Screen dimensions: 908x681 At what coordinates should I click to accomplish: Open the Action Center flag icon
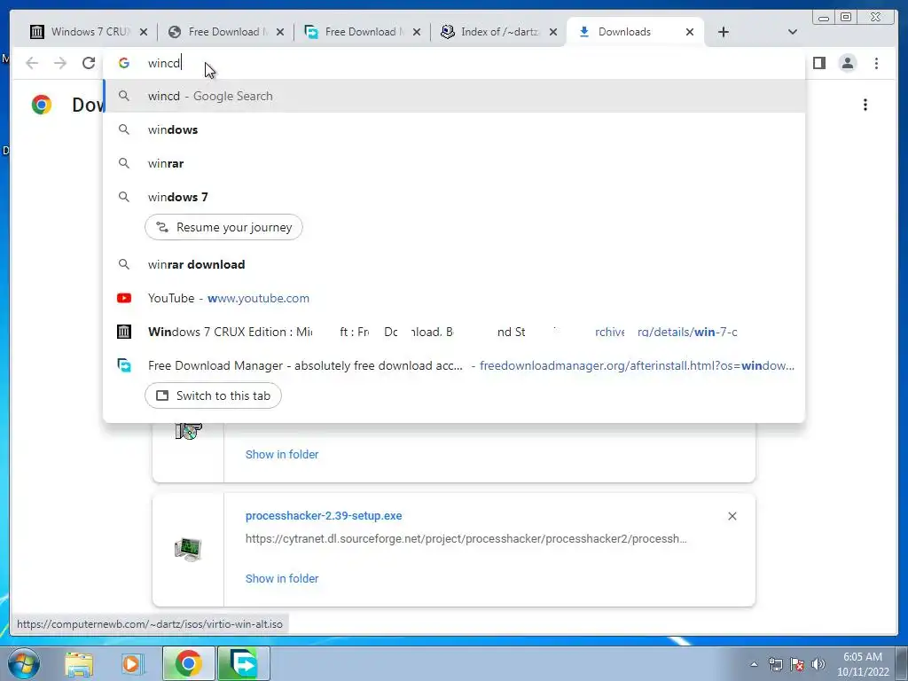tap(797, 664)
